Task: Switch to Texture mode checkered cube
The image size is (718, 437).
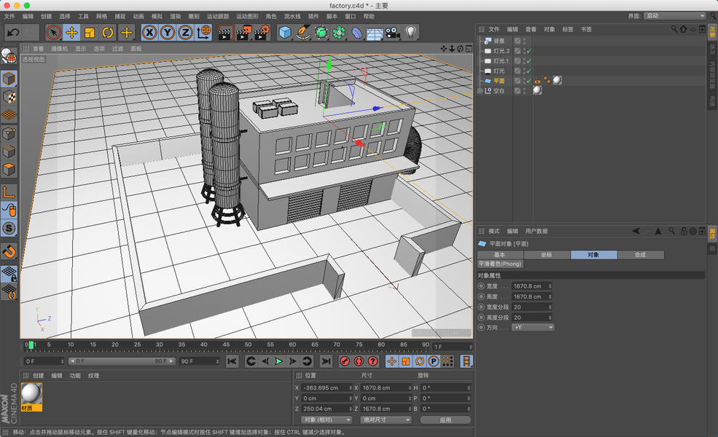Action: pos(9,97)
